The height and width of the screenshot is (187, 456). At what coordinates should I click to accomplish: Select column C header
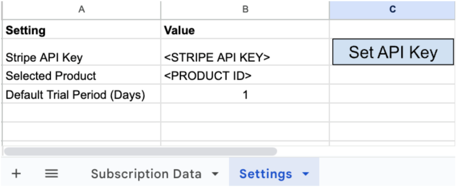click(393, 10)
